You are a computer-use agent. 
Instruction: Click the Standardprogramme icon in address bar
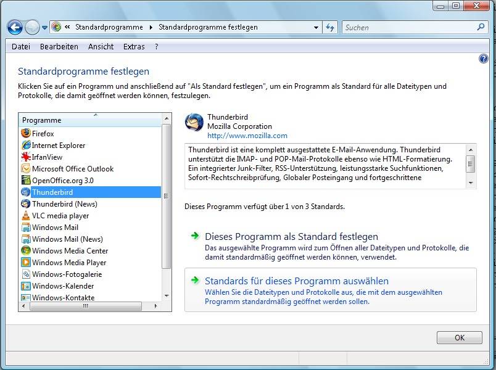point(56,27)
